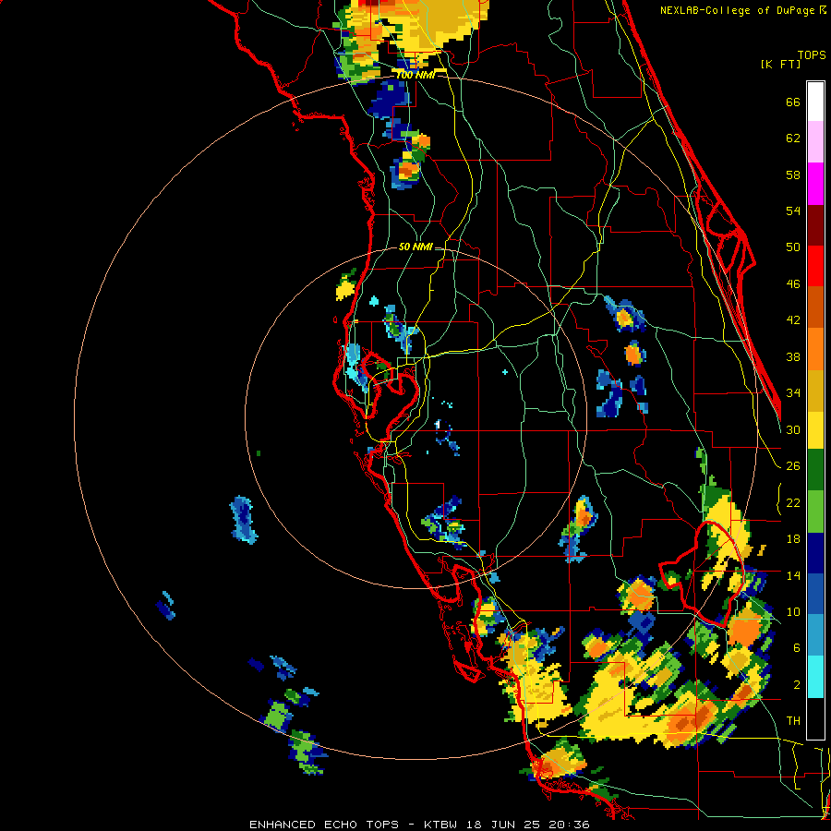
Task: Click the magenta legend swatch
Action: pos(815,184)
